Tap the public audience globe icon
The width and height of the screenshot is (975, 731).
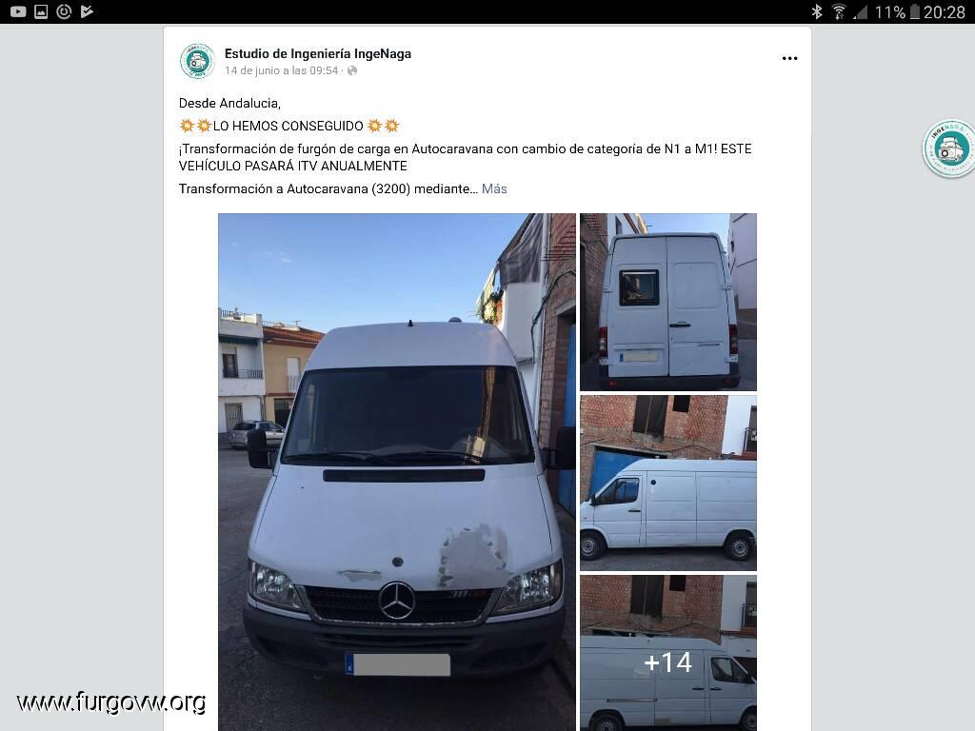click(352, 70)
